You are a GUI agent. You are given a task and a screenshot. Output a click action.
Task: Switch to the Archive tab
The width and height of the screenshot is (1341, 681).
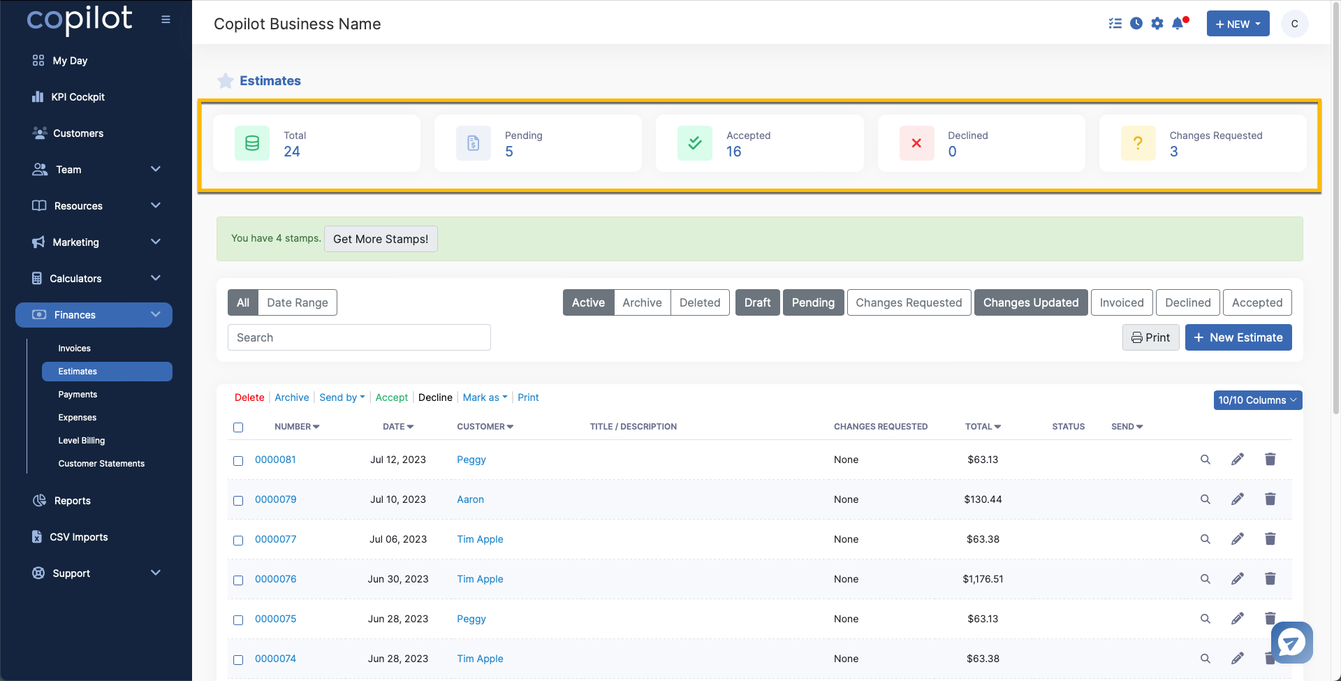642,302
